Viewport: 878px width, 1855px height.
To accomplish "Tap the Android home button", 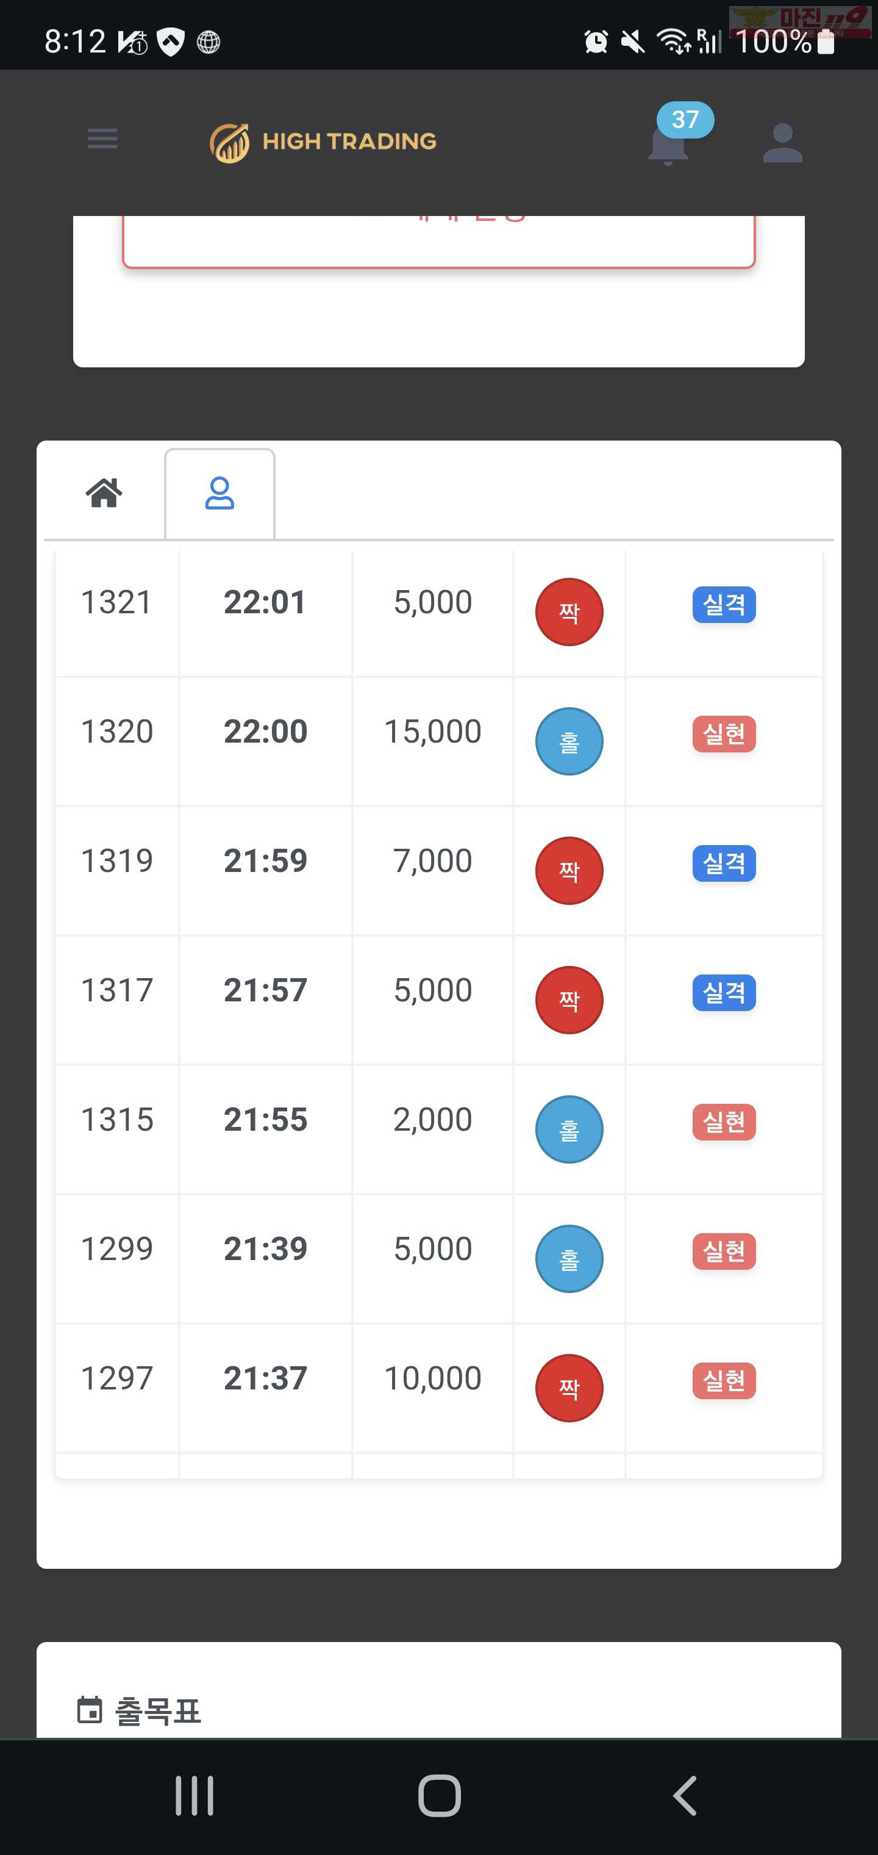I will coord(439,1795).
